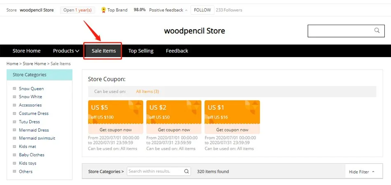Click the category icon beside Snow Queen
Screen dimensions: 391x185
click(14, 89)
